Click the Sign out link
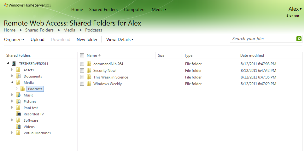Image resolution: width=304 pixels, height=151 pixels. [293, 16]
